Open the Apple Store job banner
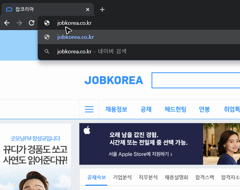 point(160,144)
